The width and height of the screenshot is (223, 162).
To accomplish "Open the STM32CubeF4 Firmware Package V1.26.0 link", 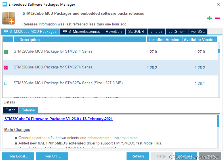I will (59, 119).
